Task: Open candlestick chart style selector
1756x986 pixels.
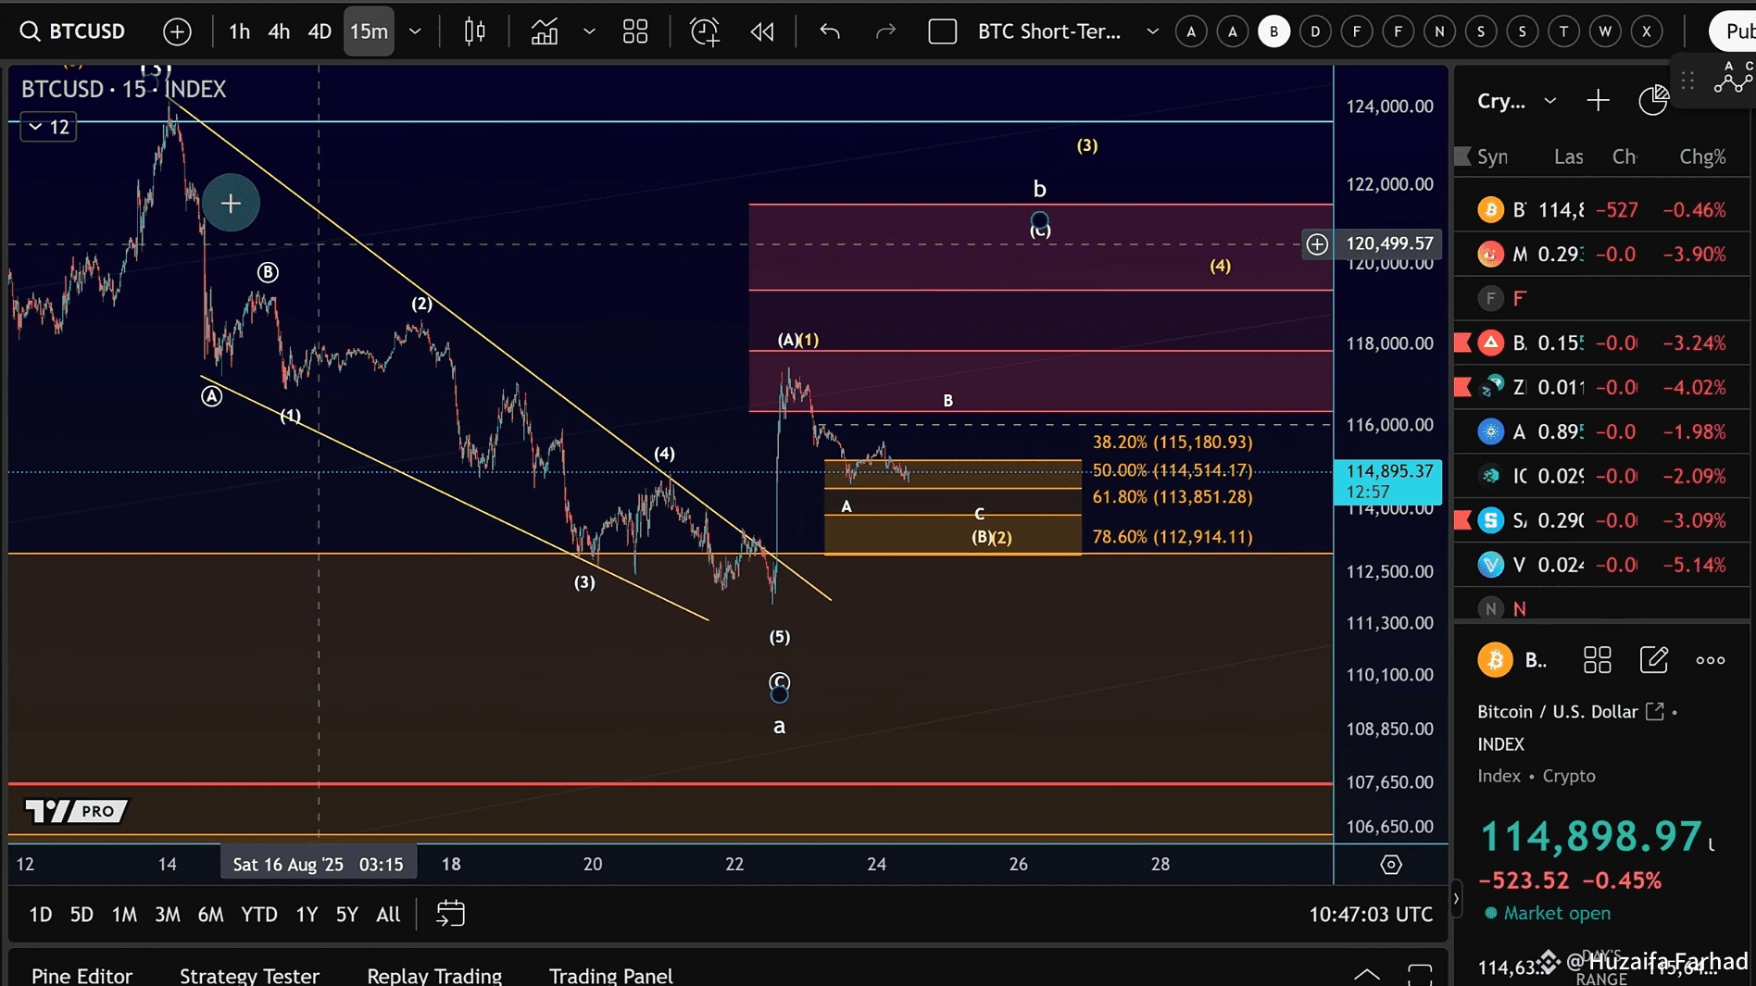Action: (474, 31)
